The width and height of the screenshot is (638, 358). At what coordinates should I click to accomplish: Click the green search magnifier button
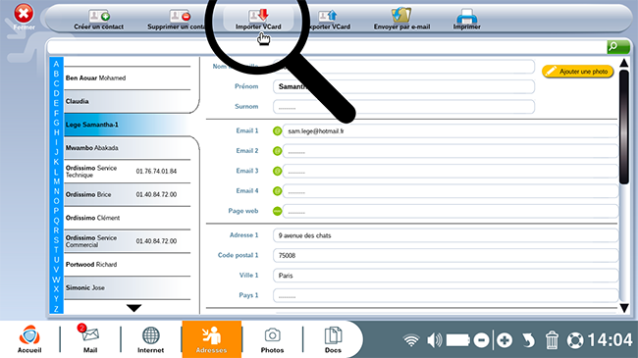[x=618, y=47]
